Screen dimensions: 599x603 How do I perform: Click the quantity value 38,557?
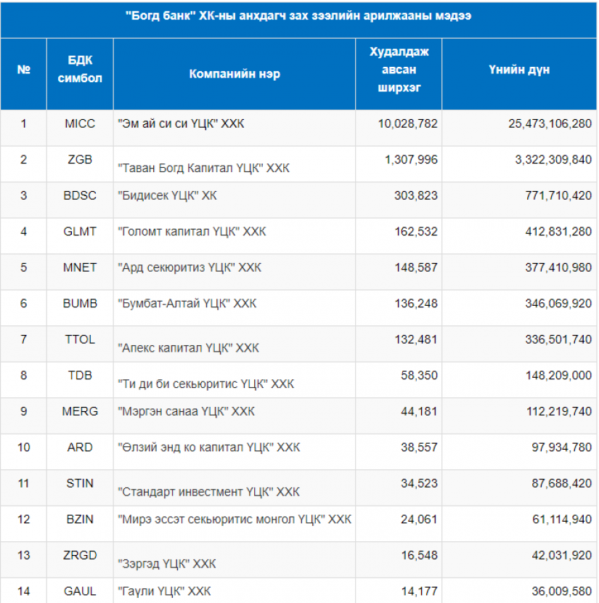(x=419, y=448)
